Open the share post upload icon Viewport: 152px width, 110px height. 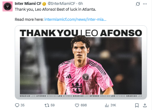click(x=145, y=105)
